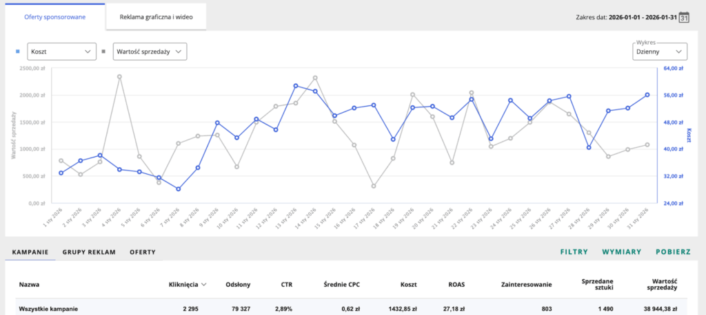Open the date range calendar icon
The image size is (706, 315).
(684, 17)
